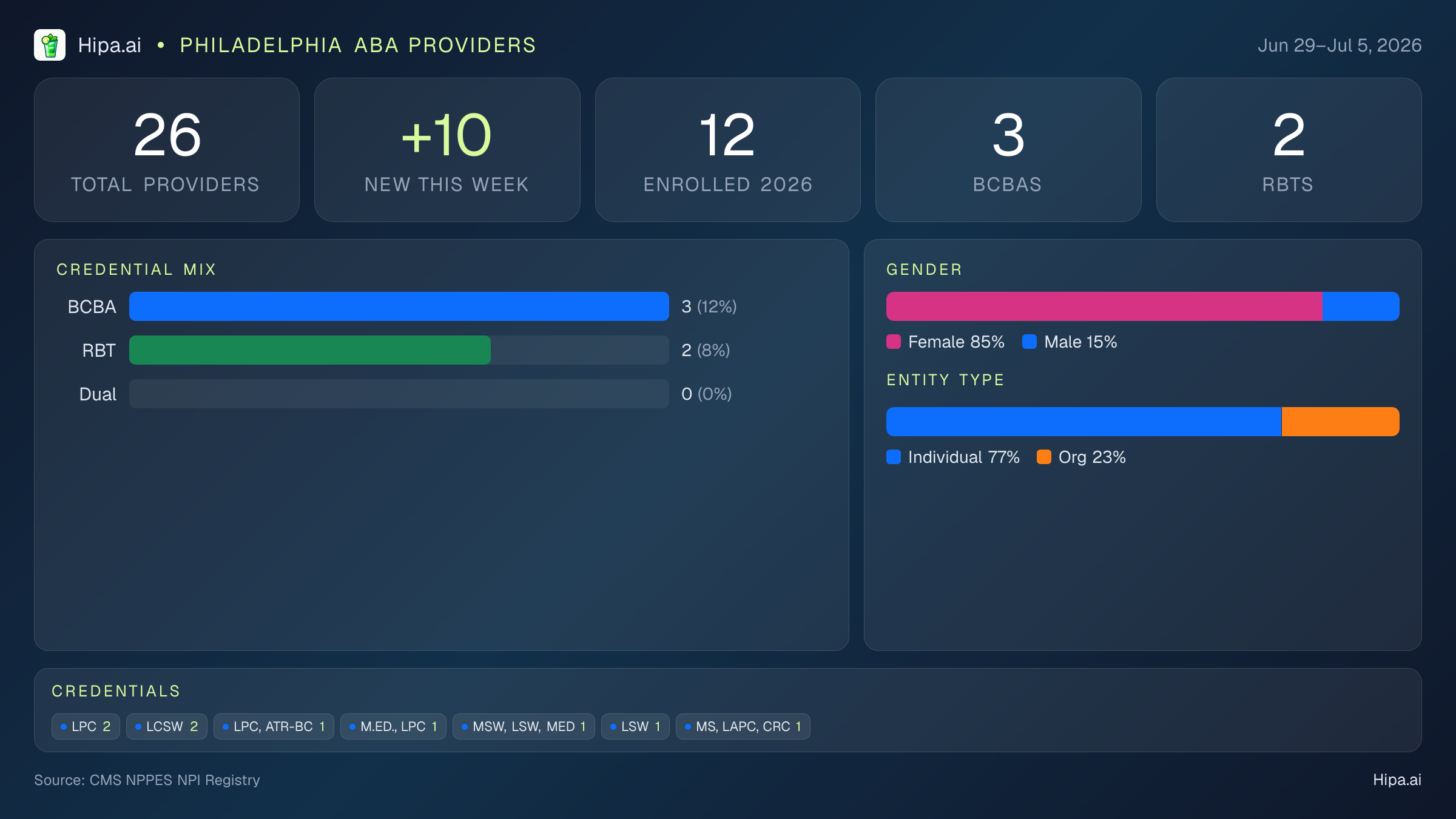Open the Enrolled 2026 stat card

(x=728, y=150)
